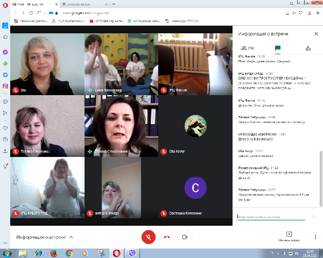Click the start presentation button
Viewport: 323px width, 258px height.
[x=289, y=236]
